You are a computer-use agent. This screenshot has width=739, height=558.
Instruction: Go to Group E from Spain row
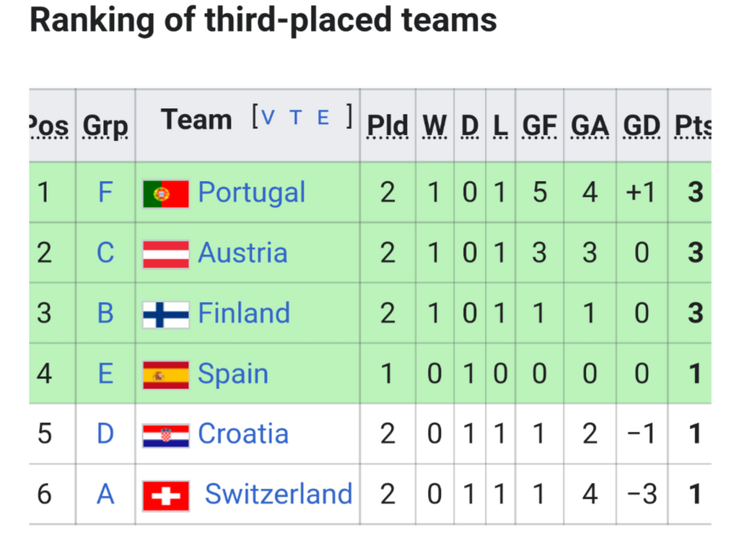click(105, 374)
